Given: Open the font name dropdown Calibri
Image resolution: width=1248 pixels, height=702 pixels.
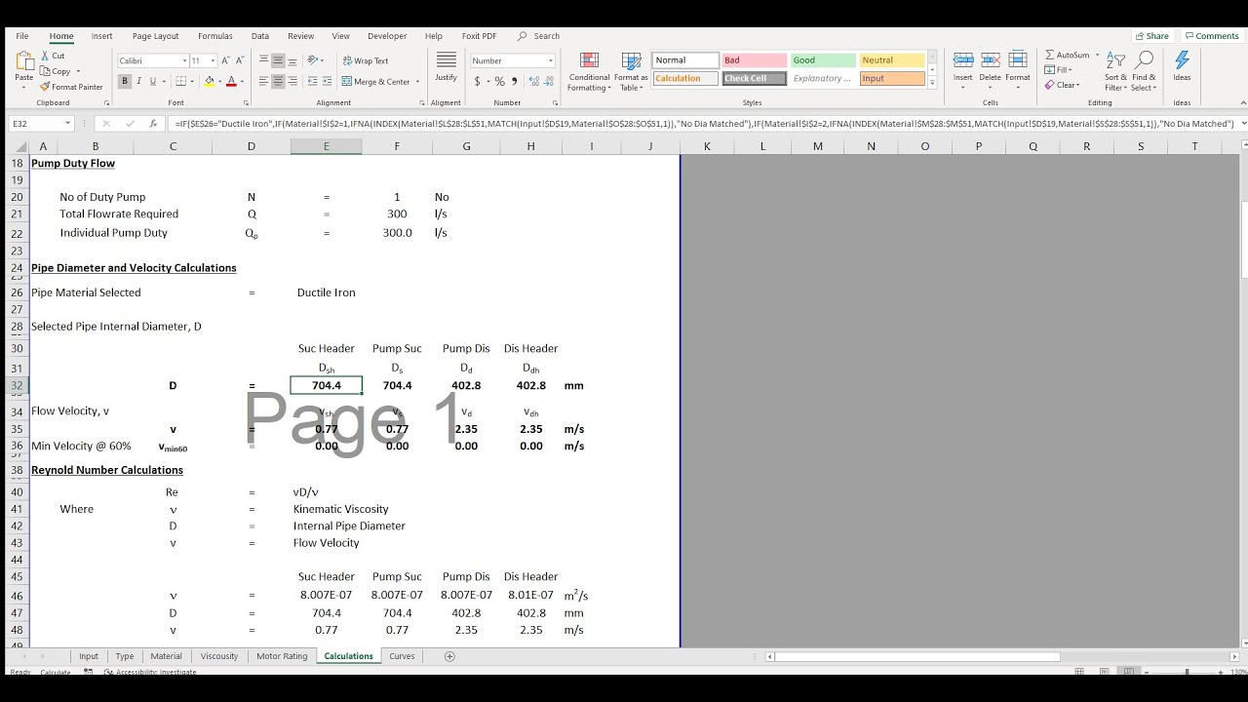Looking at the screenshot, I should 185,60.
